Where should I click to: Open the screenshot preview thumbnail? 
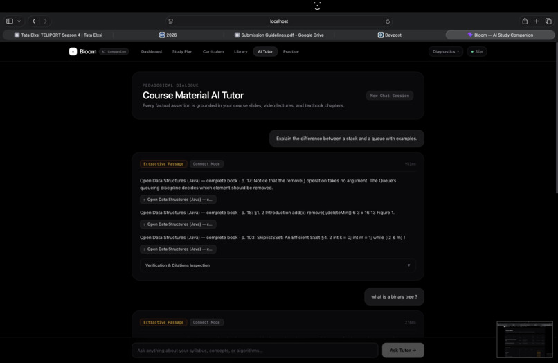point(525,339)
